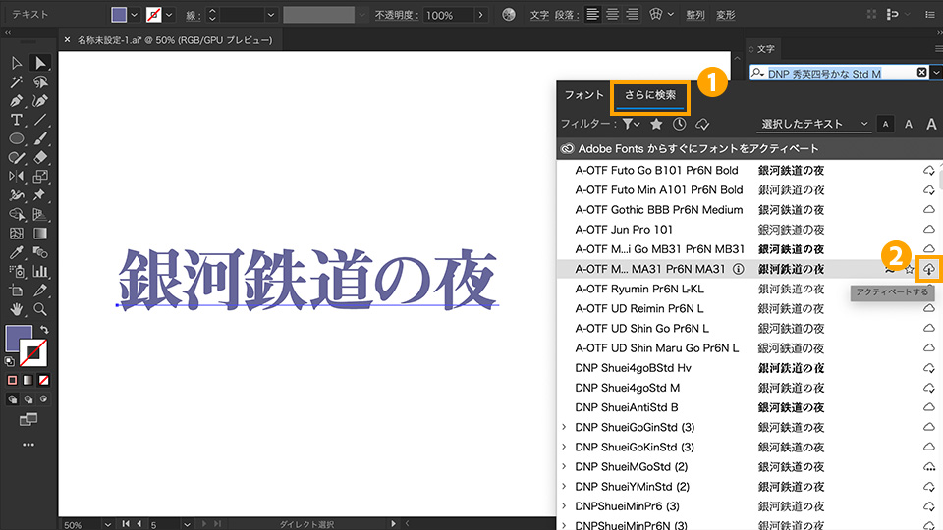The width and height of the screenshot is (943, 530).
Task: Select the Scale tool
Action: [40, 177]
